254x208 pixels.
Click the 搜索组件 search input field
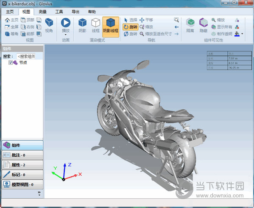point(26,56)
